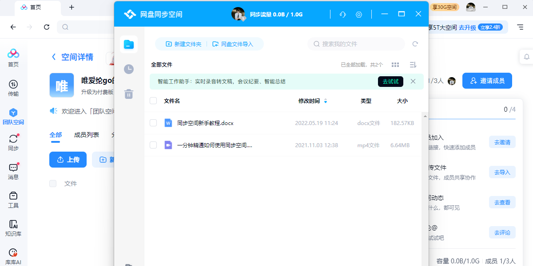Click the 去试试 button in the banner
The image size is (533, 266).
pos(390,82)
